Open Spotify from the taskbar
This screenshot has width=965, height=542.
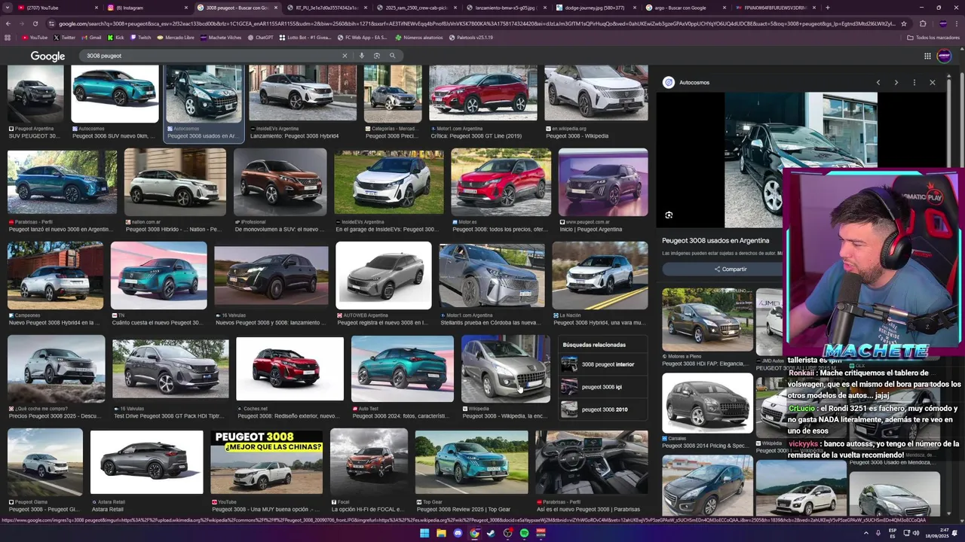pos(524,533)
